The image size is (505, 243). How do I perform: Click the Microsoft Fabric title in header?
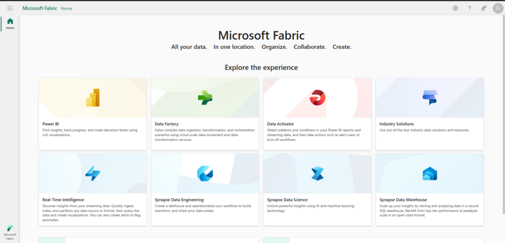pyautogui.click(x=39, y=8)
